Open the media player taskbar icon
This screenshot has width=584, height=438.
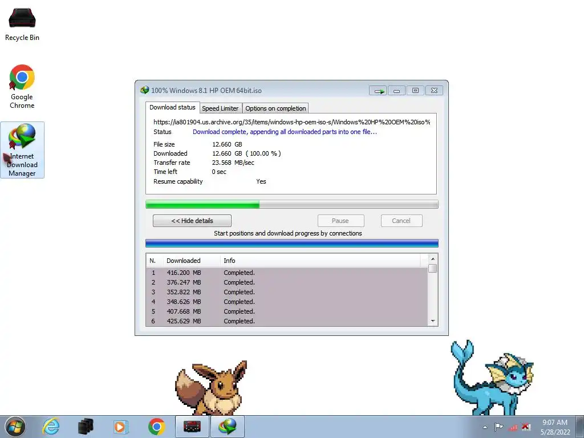coord(120,427)
